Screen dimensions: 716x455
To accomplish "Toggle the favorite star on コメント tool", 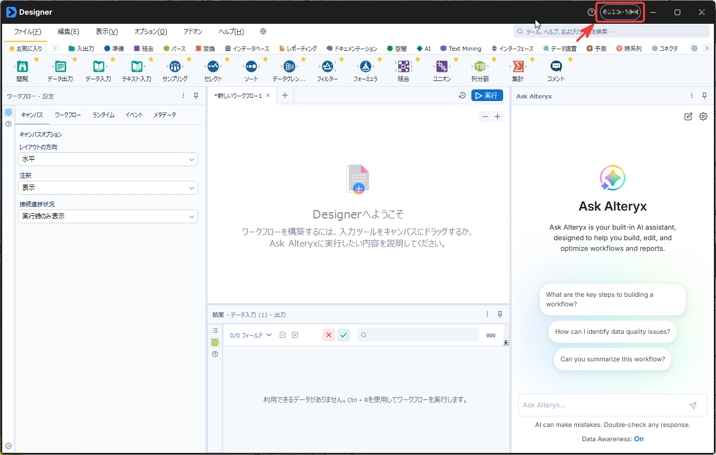I will coord(570,59).
